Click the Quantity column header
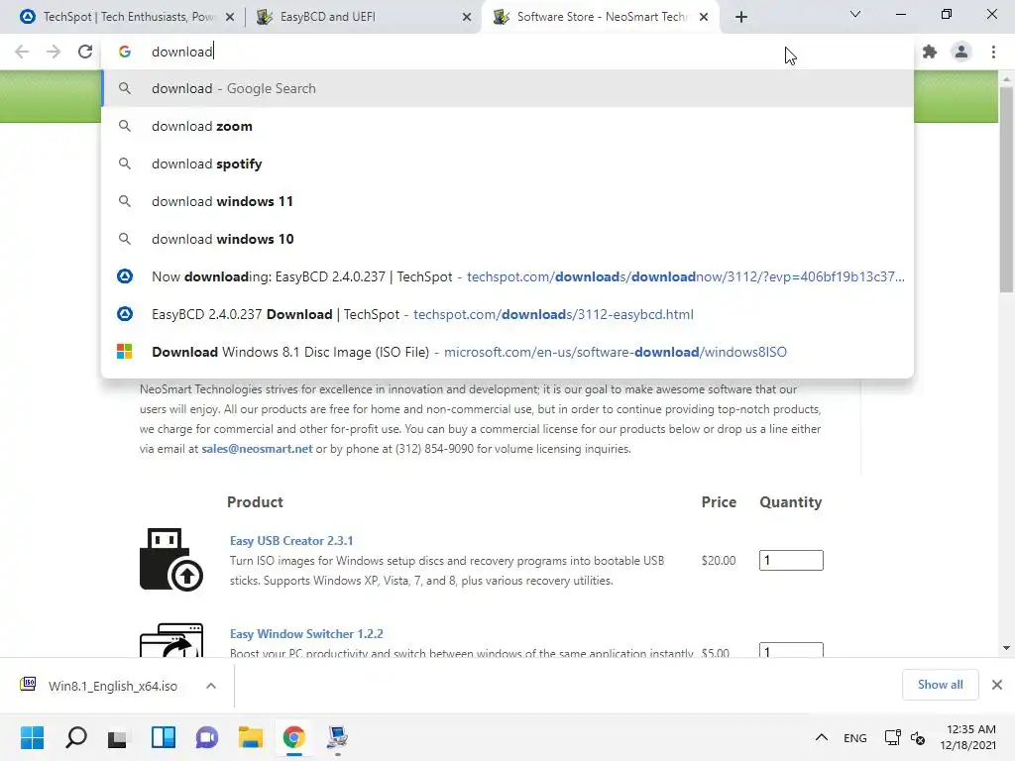The image size is (1015, 761). [790, 502]
